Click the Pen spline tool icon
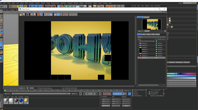198x110 pixels. (x=62, y=6)
